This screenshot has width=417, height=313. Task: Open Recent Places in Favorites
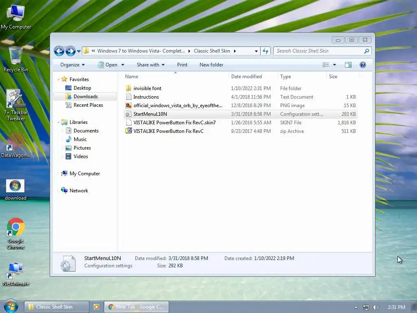(88, 105)
